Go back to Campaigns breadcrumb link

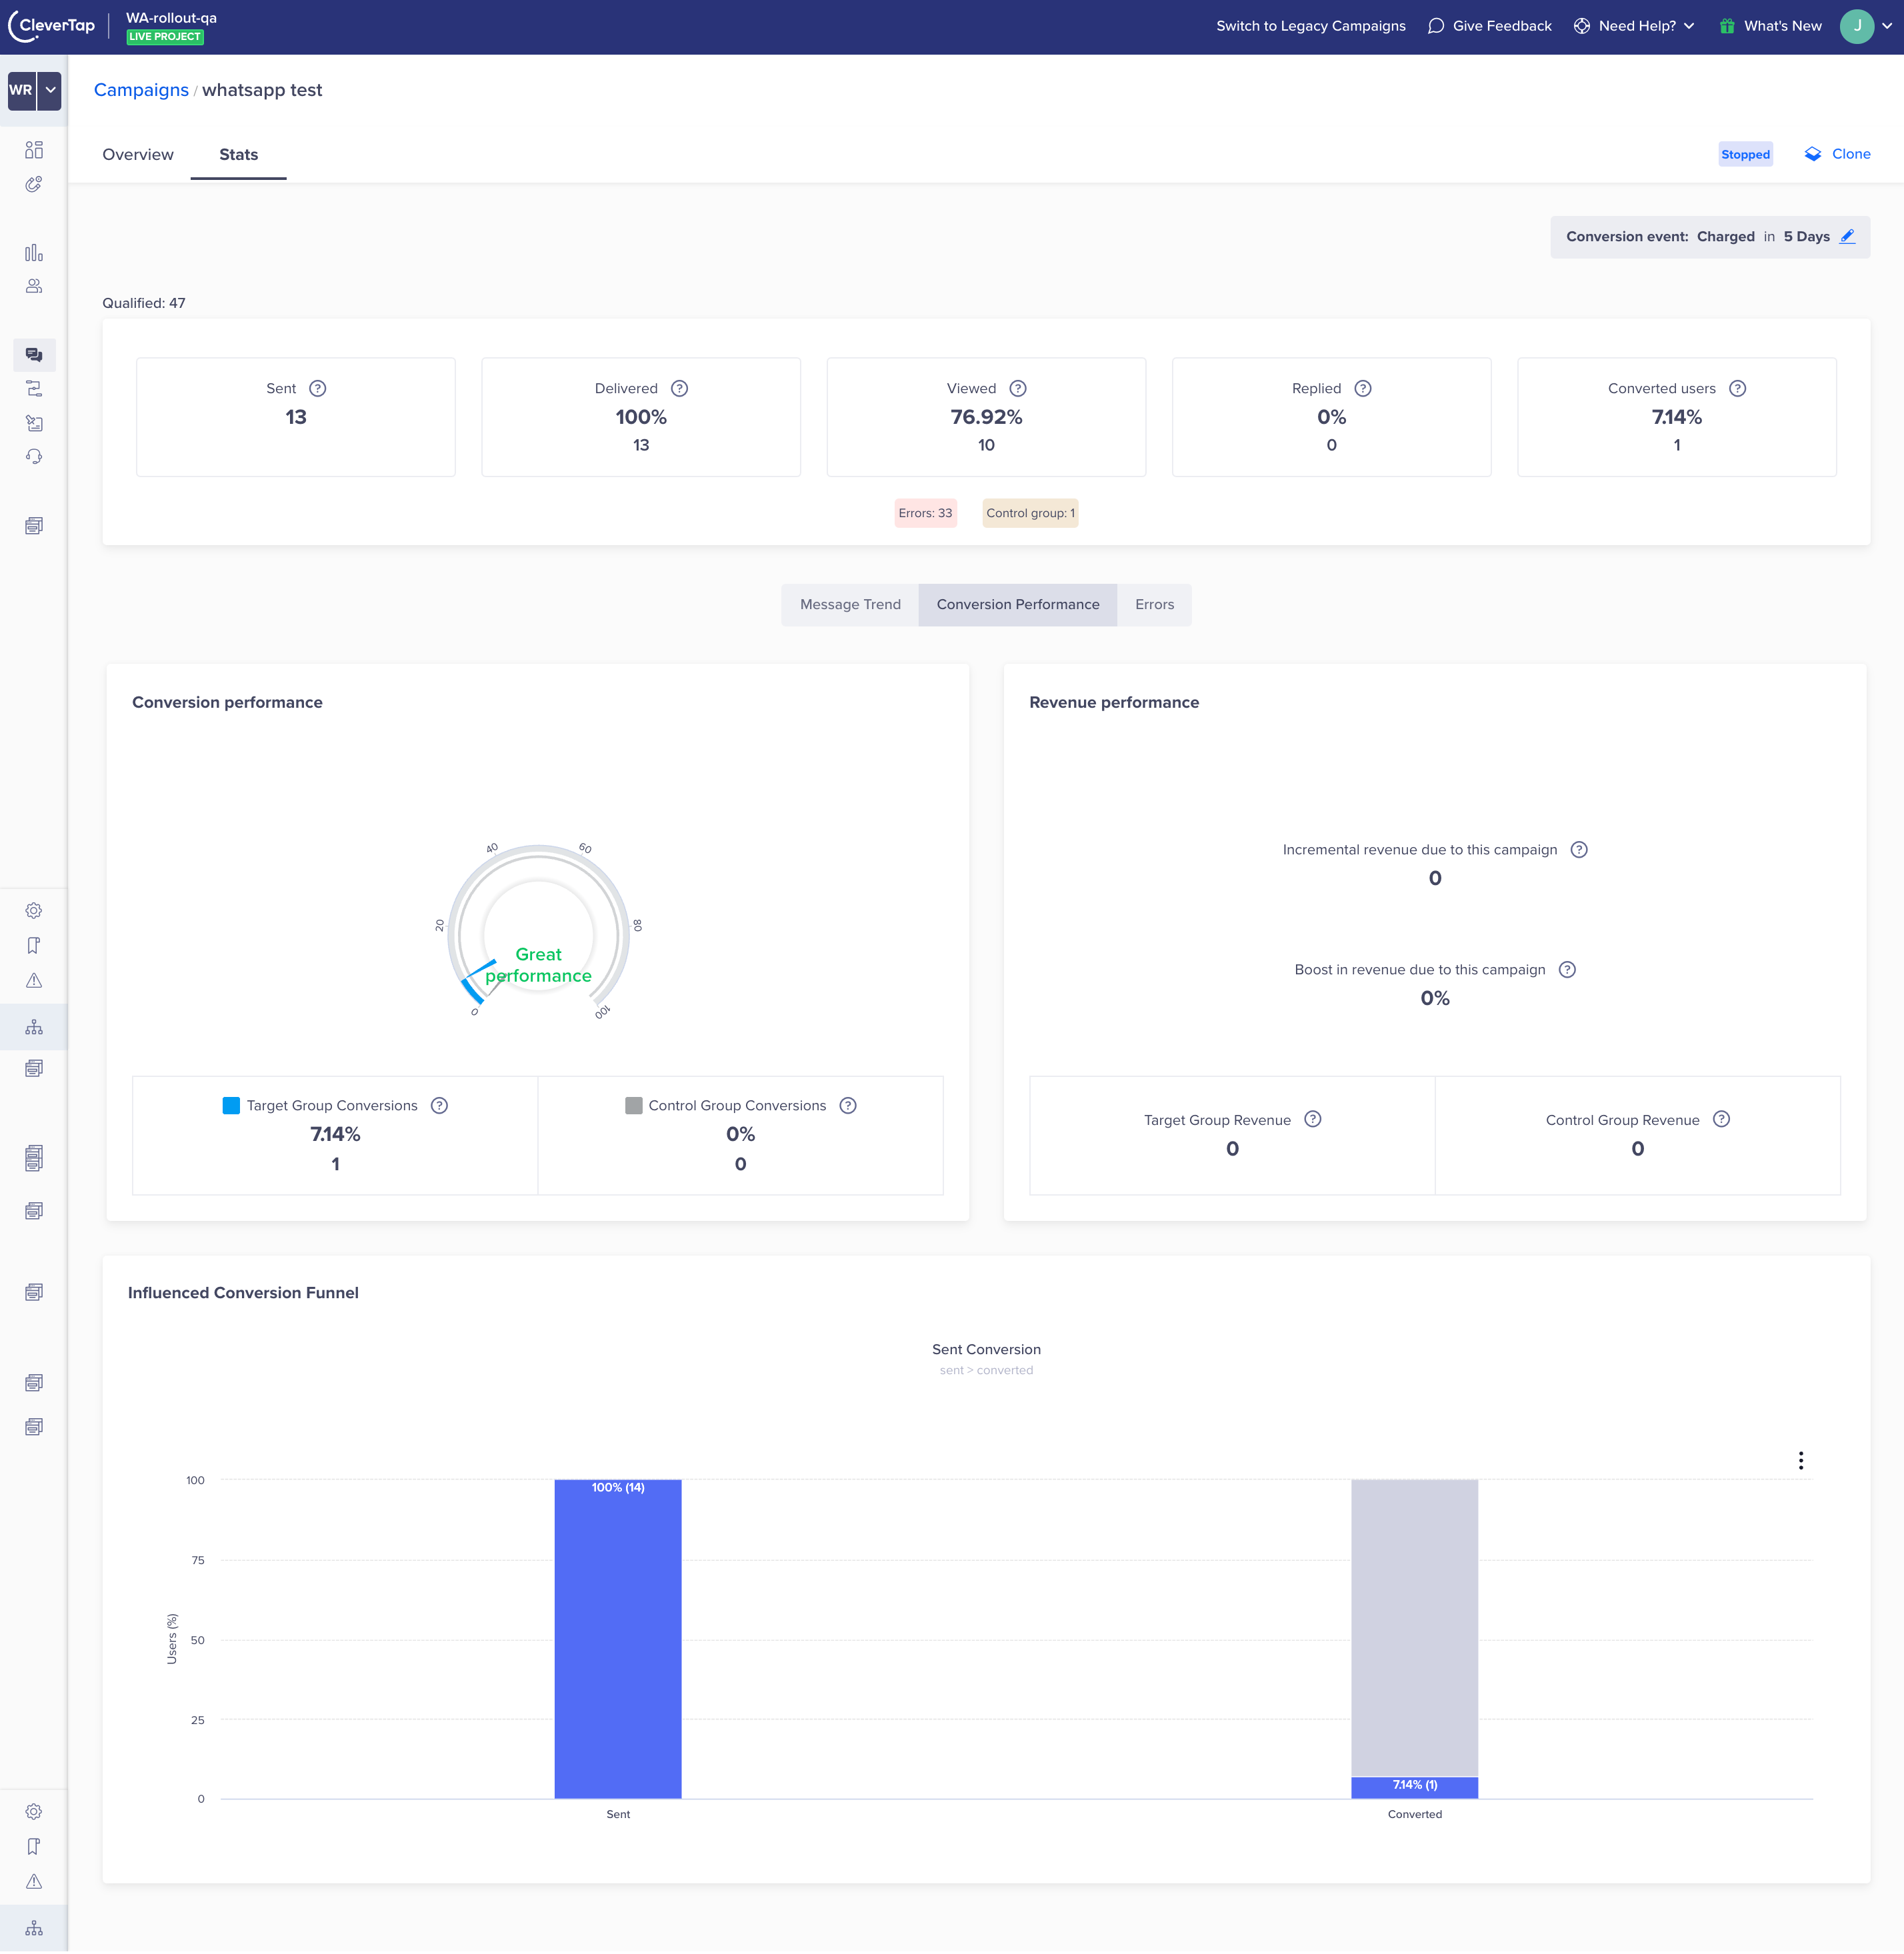point(141,90)
